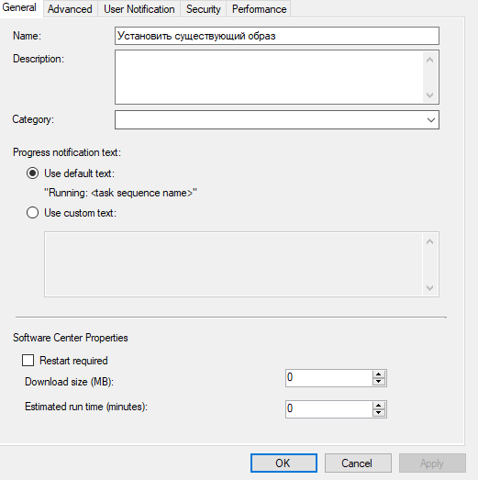This screenshot has height=480, width=478.
Task: Click the OK button
Action: [x=283, y=463]
